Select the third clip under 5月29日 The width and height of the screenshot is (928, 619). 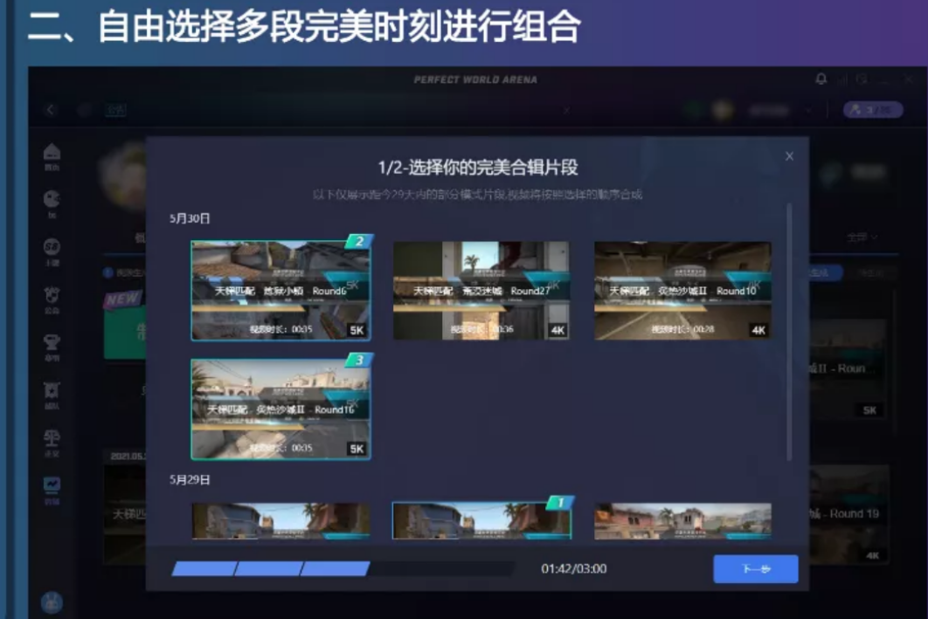click(x=682, y=521)
